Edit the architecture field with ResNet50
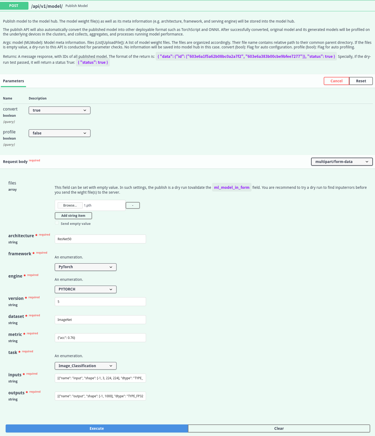 click(x=100, y=239)
